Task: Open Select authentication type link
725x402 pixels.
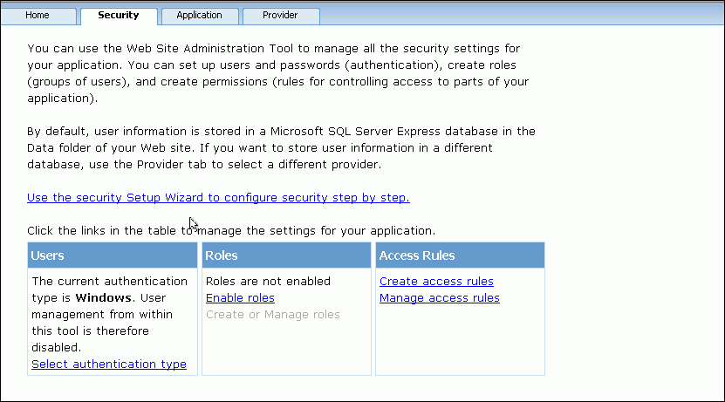Action: tap(109, 365)
